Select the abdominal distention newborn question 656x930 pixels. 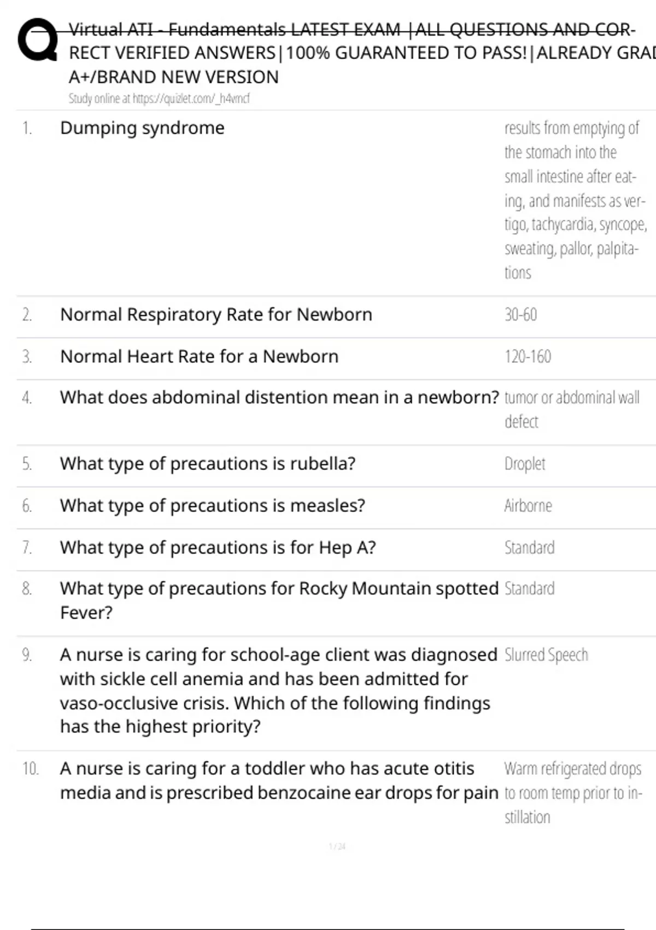pyautogui.click(x=279, y=397)
